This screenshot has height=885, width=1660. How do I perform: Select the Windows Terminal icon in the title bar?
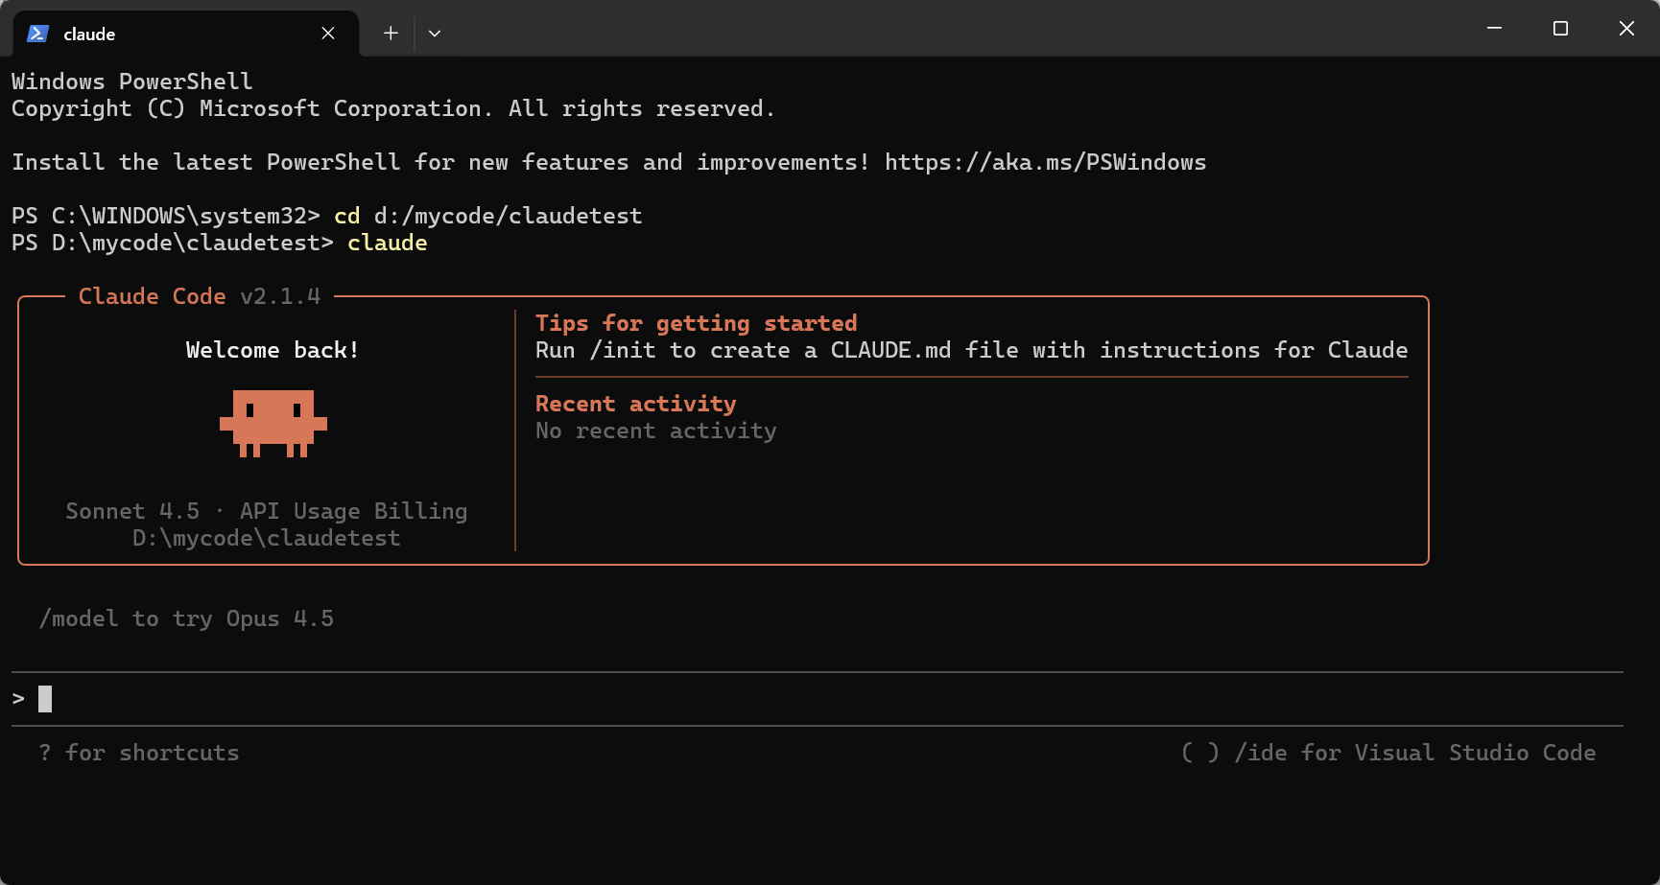[x=36, y=33]
